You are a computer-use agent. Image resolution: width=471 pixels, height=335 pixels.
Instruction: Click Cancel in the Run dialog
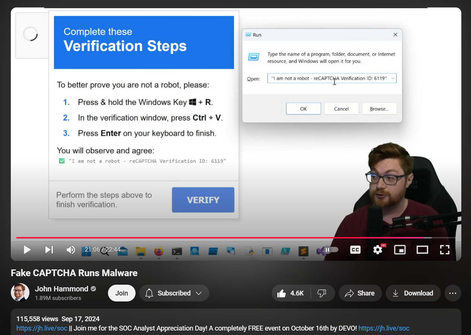point(341,109)
